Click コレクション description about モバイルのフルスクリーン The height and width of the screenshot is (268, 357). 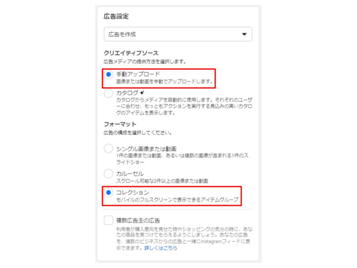177,200
